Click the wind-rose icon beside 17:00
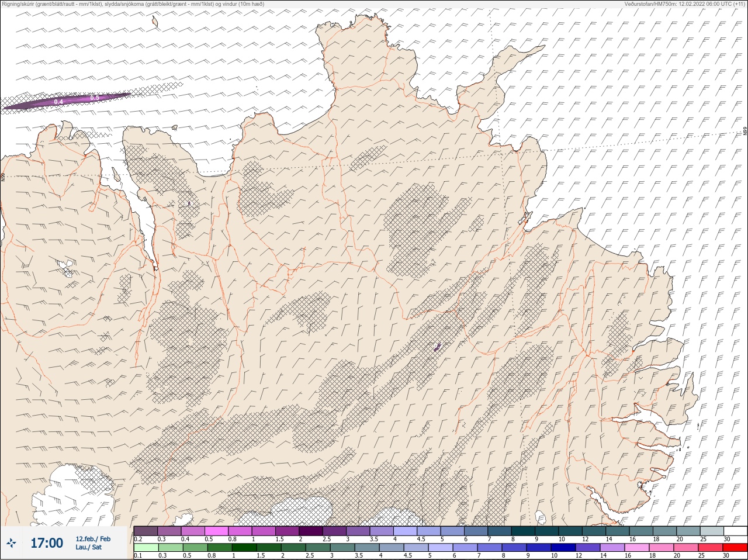The height and width of the screenshot is (560, 748). click(11, 543)
